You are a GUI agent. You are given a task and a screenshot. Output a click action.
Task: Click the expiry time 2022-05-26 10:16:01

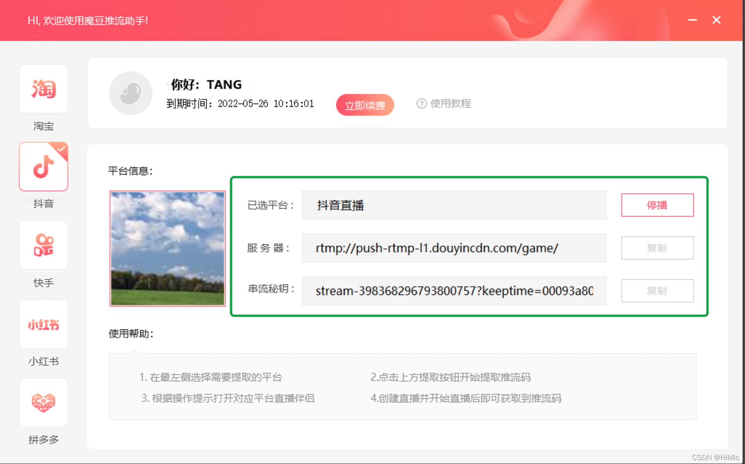266,104
